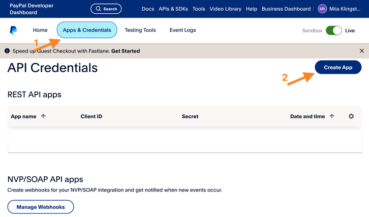Dismiss the Fastlane banner with the X

click(x=362, y=51)
